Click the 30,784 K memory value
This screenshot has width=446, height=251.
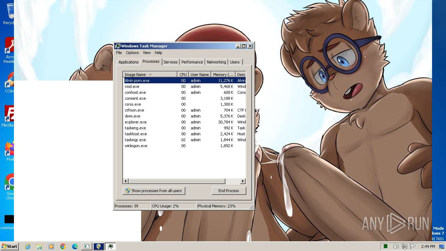pyautogui.click(x=226, y=122)
